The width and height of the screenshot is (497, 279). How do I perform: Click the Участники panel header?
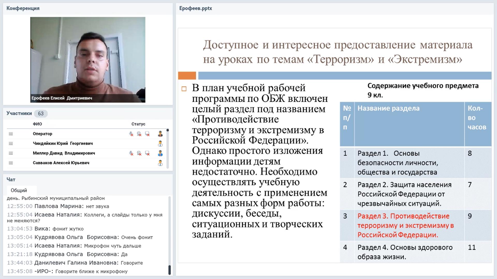click(x=19, y=113)
